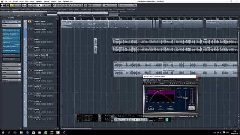The image size is (240, 135).
Task: Click Record in the main toolbar transport
Action: point(49,5)
